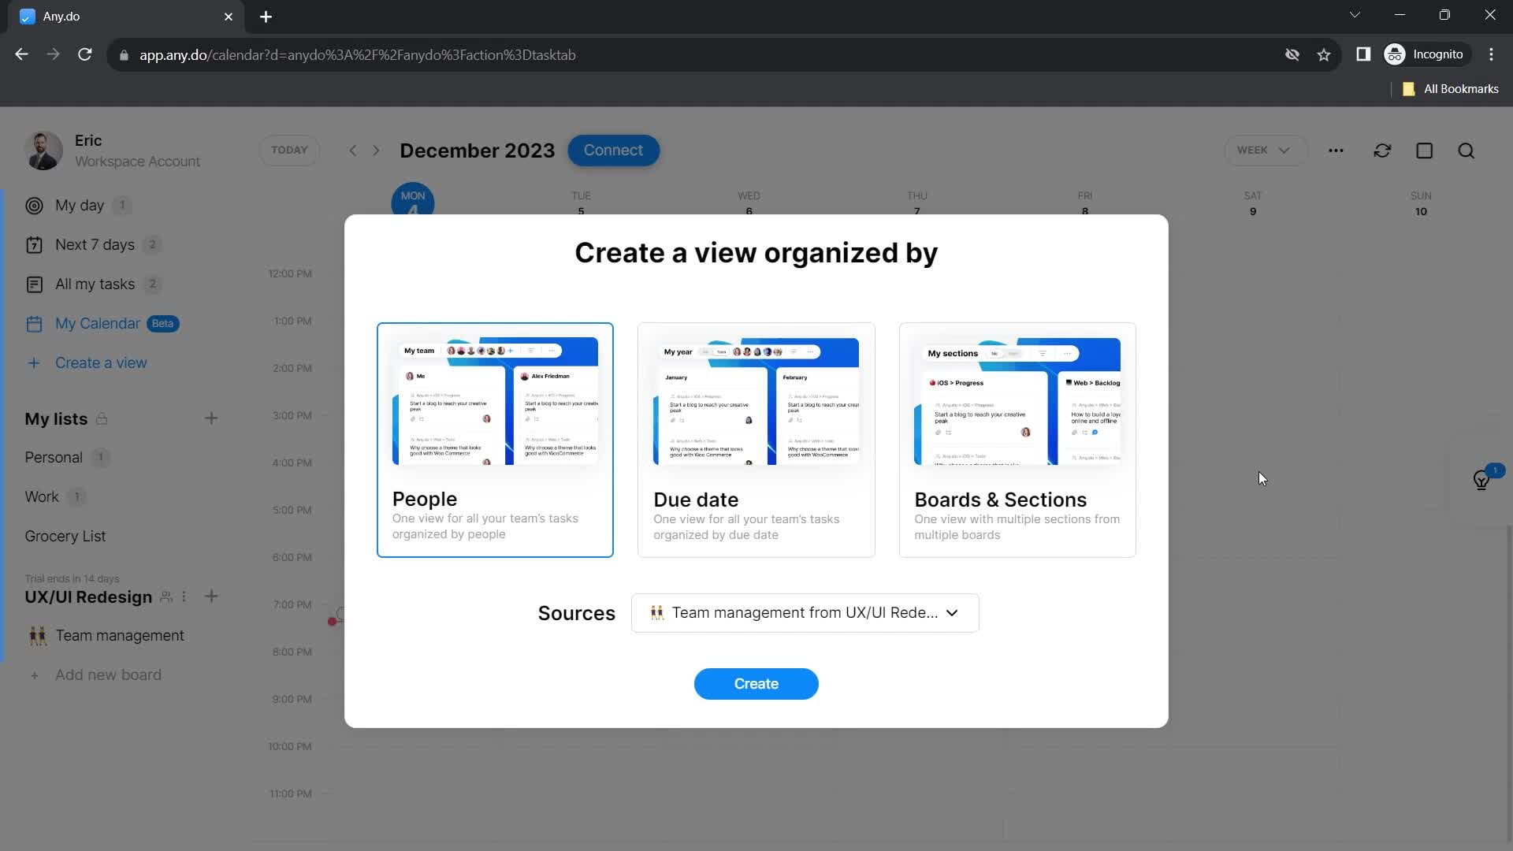Click the Create button
The height and width of the screenshot is (851, 1513).
(756, 684)
